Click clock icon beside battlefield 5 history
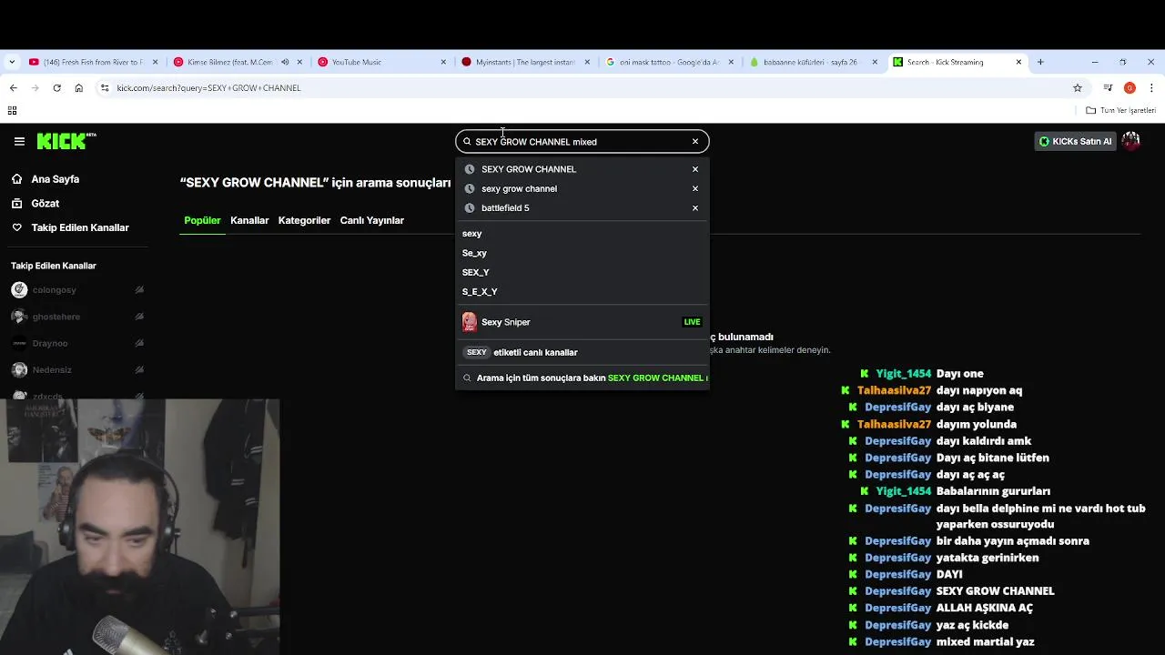The width and height of the screenshot is (1165, 655). (x=470, y=208)
